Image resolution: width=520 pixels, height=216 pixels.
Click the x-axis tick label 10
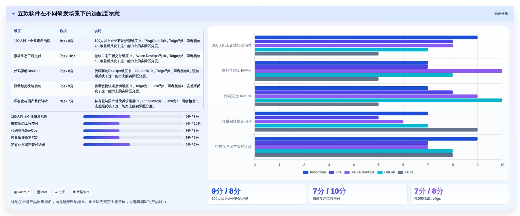tap(502, 165)
